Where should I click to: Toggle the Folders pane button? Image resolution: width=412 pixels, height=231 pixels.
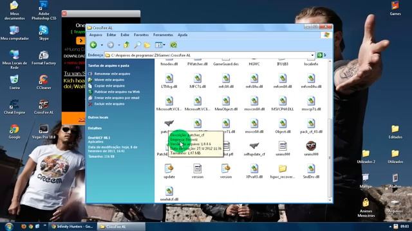point(147,45)
